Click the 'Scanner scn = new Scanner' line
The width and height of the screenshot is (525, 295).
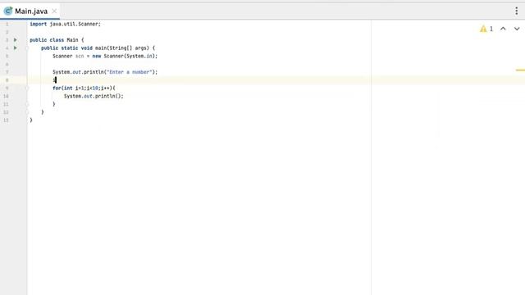tap(105, 56)
